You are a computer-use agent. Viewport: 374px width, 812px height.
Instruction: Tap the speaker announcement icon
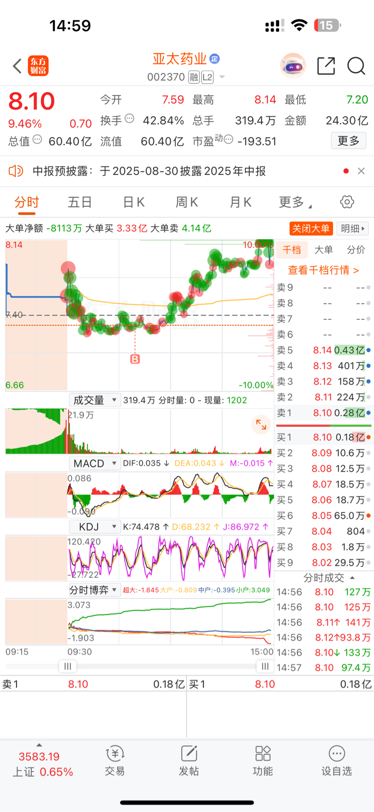pos(16,171)
